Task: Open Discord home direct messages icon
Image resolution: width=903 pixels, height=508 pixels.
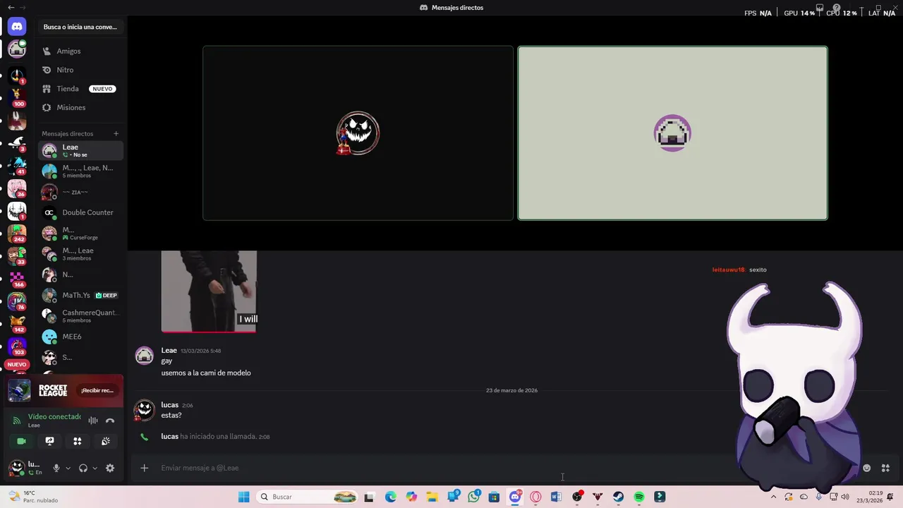Action: (17, 27)
